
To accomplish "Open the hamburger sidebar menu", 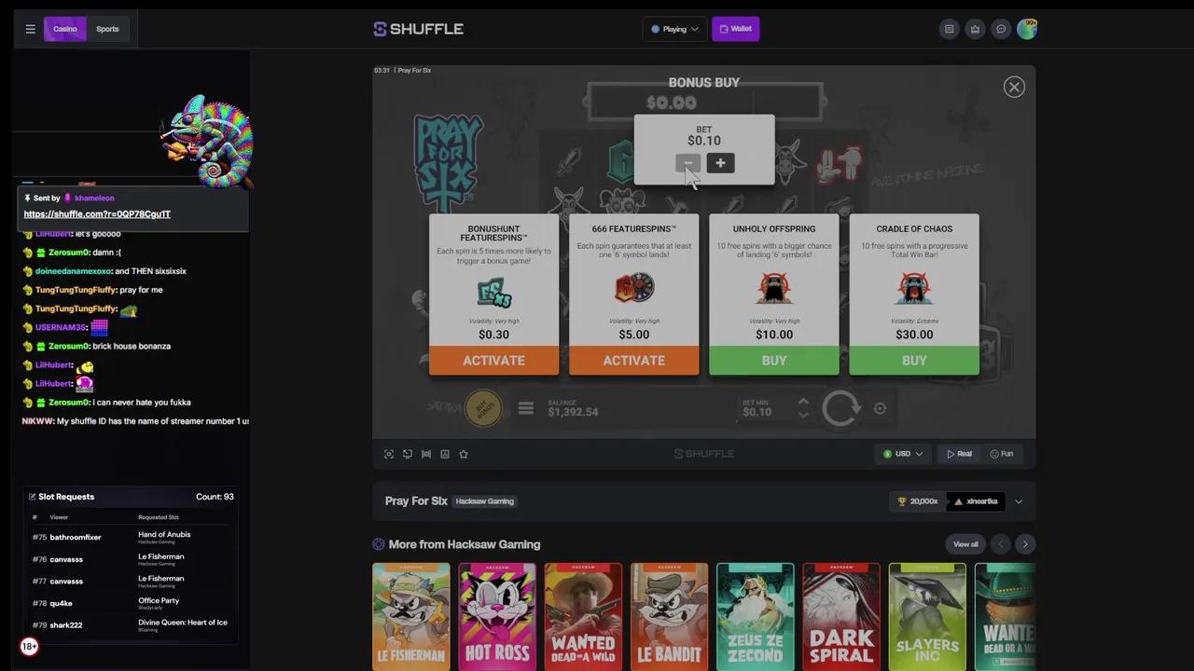I will (31, 29).
